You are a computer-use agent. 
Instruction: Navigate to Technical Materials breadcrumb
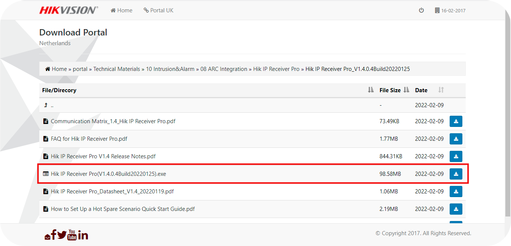tap(116, 69)
